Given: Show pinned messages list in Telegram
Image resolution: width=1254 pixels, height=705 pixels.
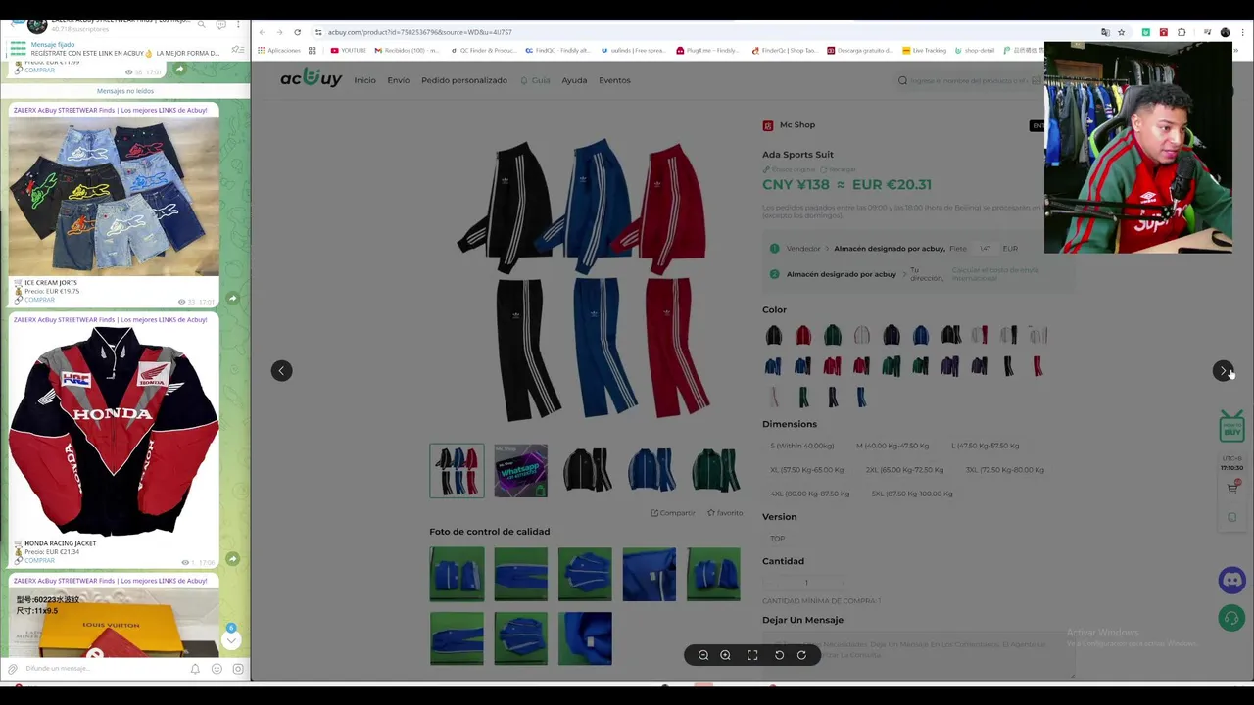Looking at the screenshot, I should tap(237, 49).
